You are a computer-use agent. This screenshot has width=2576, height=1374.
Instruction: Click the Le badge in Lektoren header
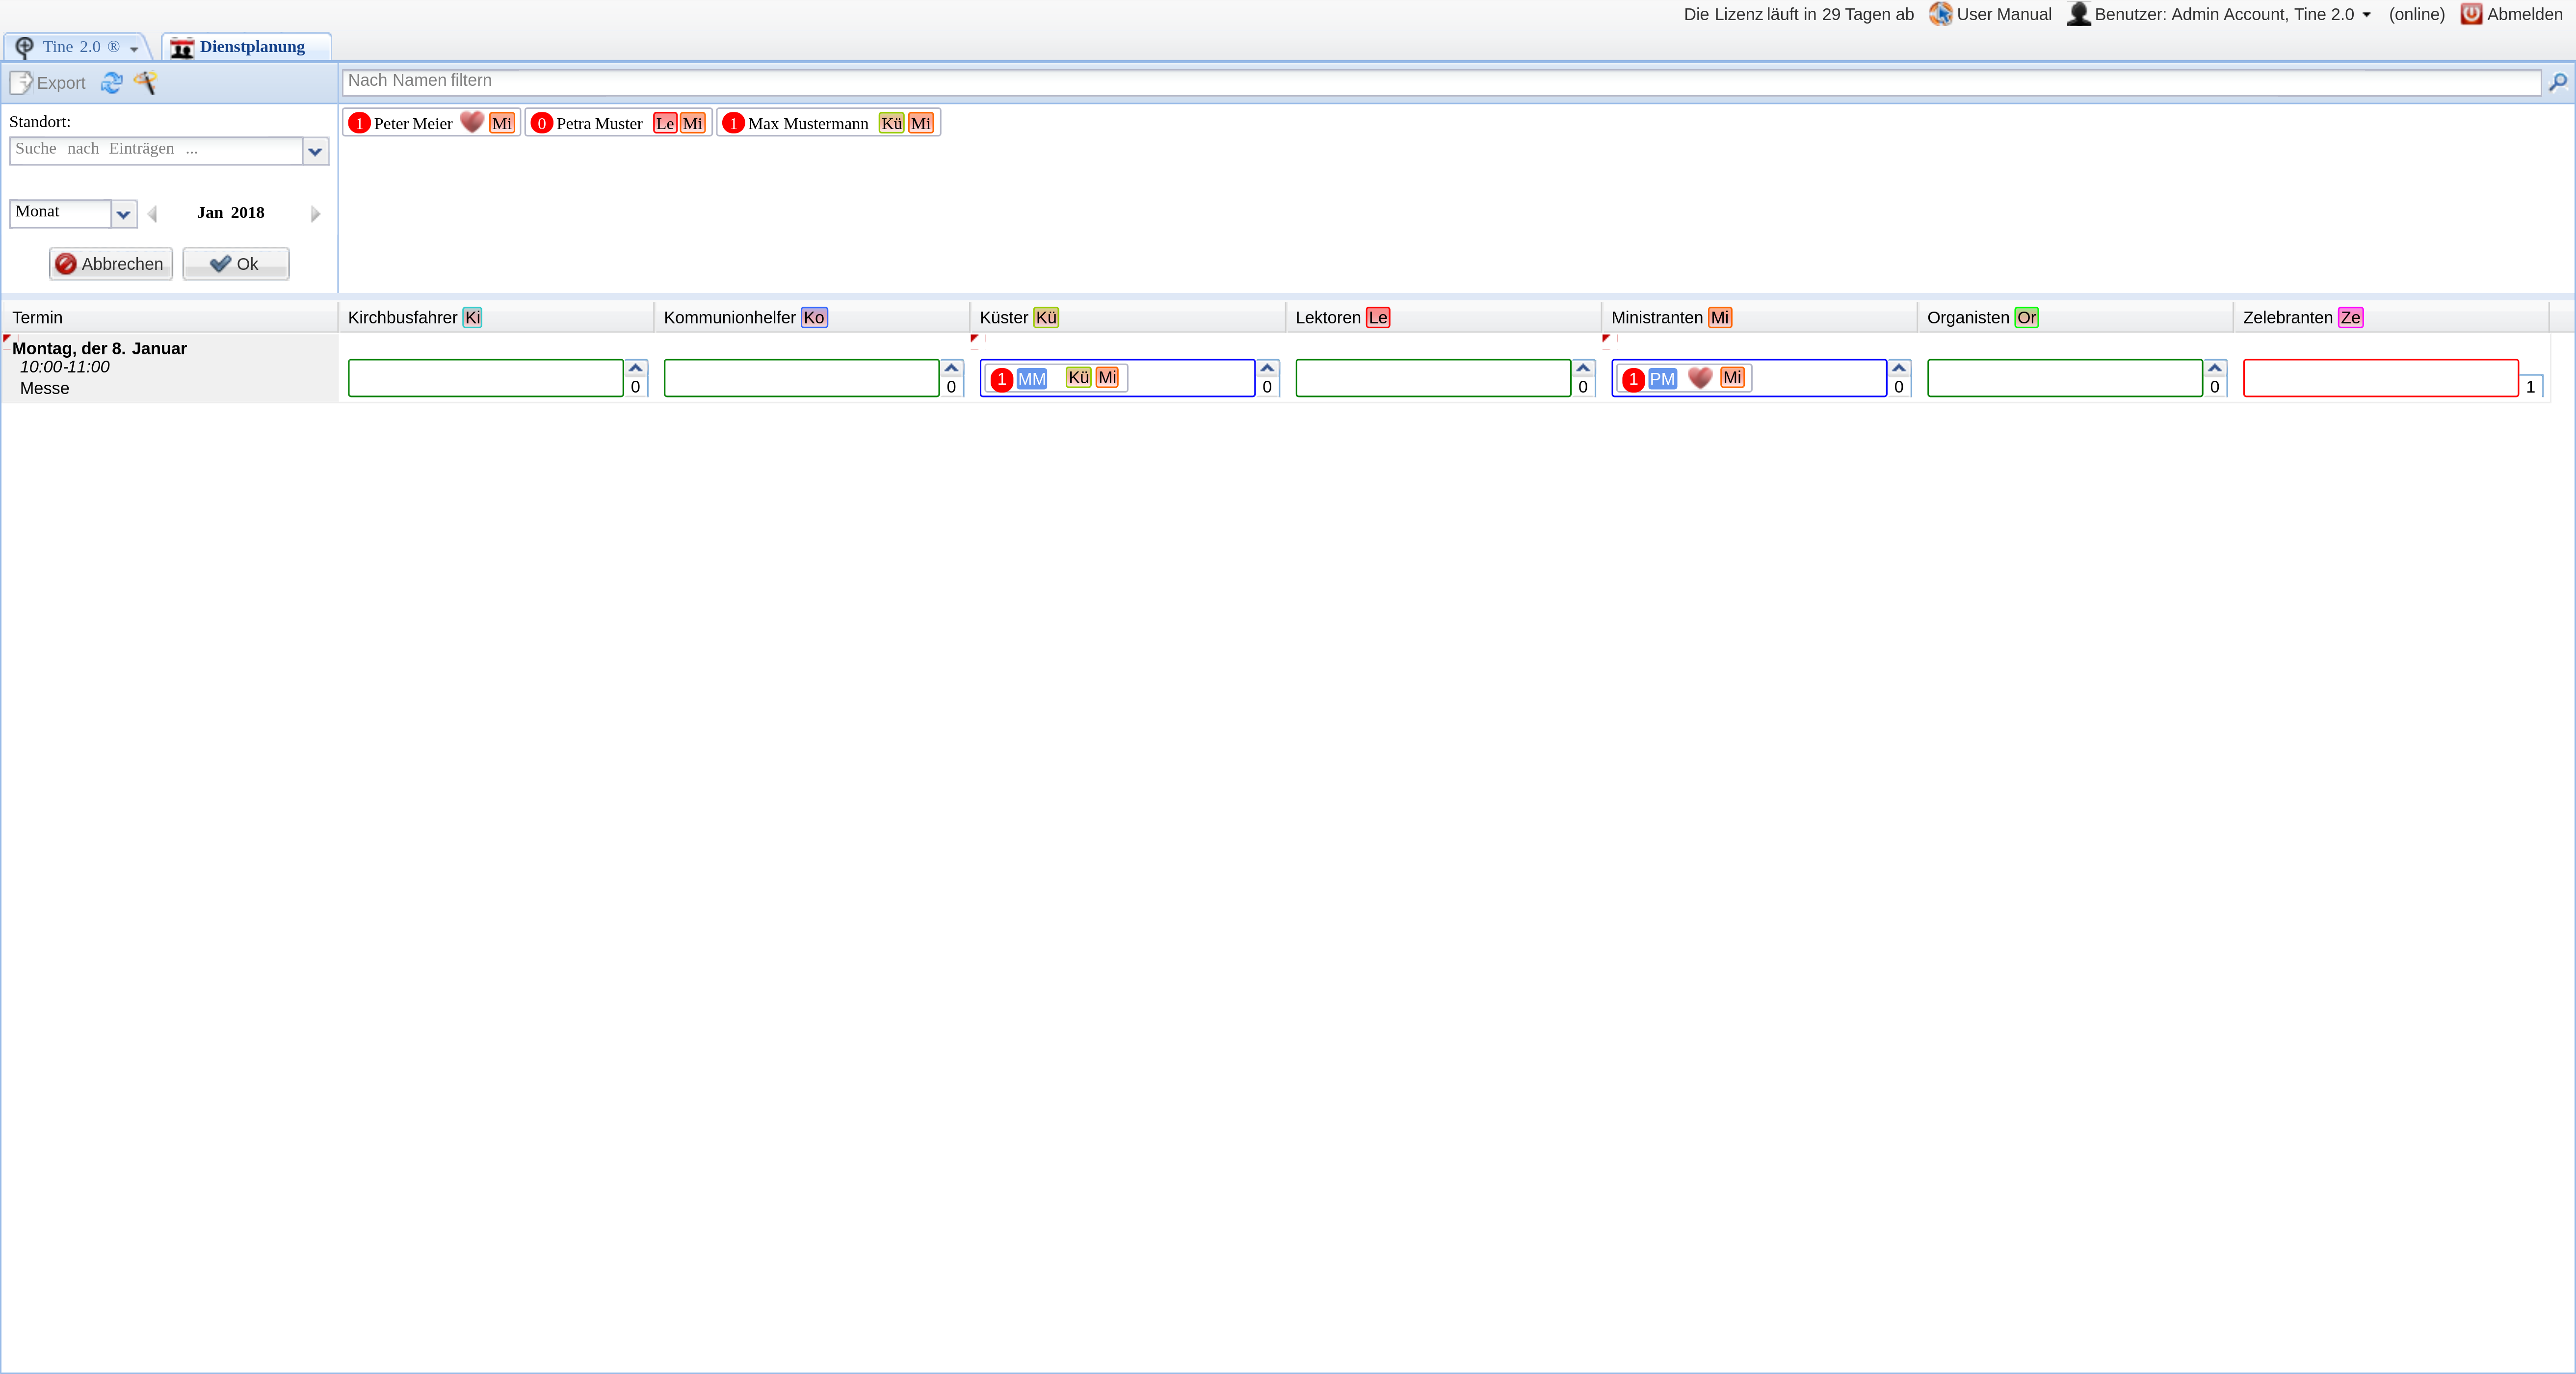coord(1378,317)
